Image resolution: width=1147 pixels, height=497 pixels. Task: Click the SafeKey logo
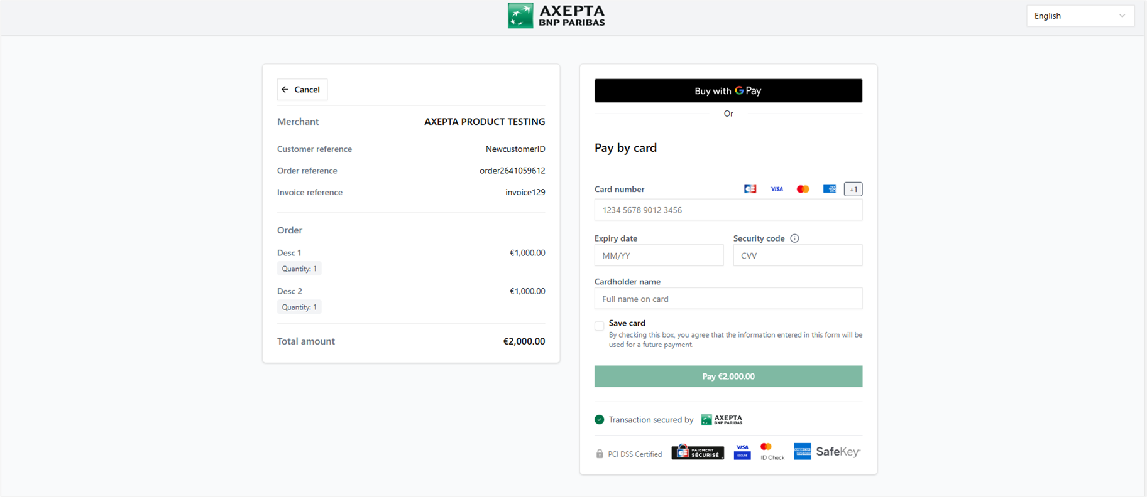pos(838,452)
